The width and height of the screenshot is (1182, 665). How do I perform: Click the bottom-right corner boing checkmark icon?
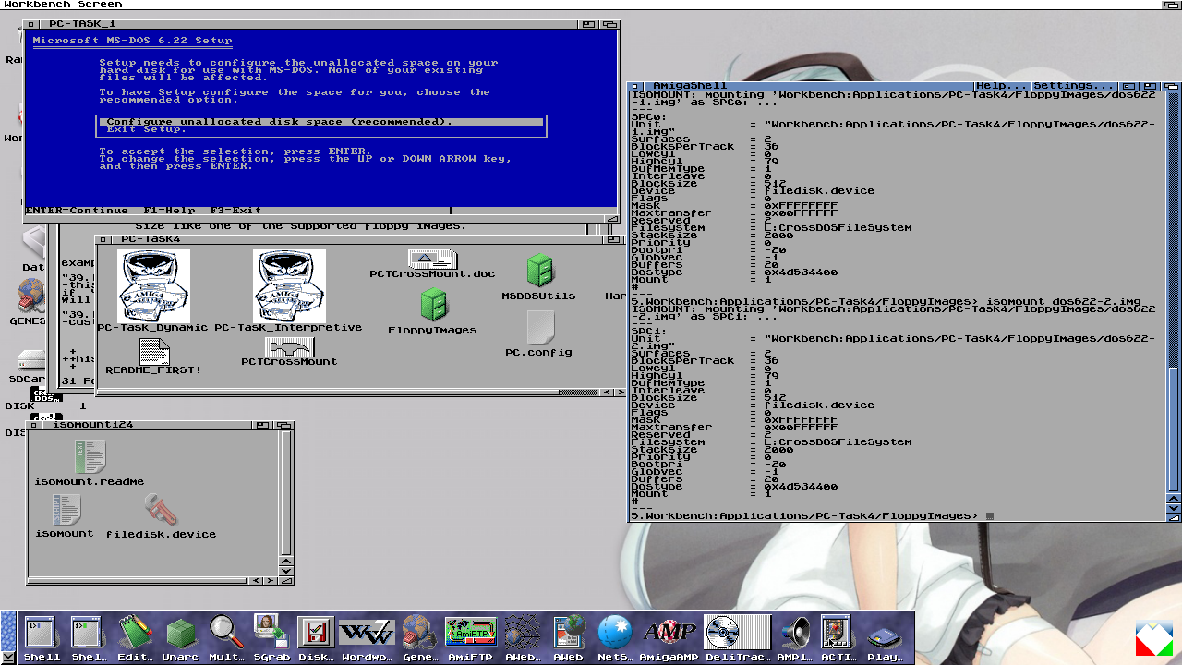click(x=1153, y=639)
